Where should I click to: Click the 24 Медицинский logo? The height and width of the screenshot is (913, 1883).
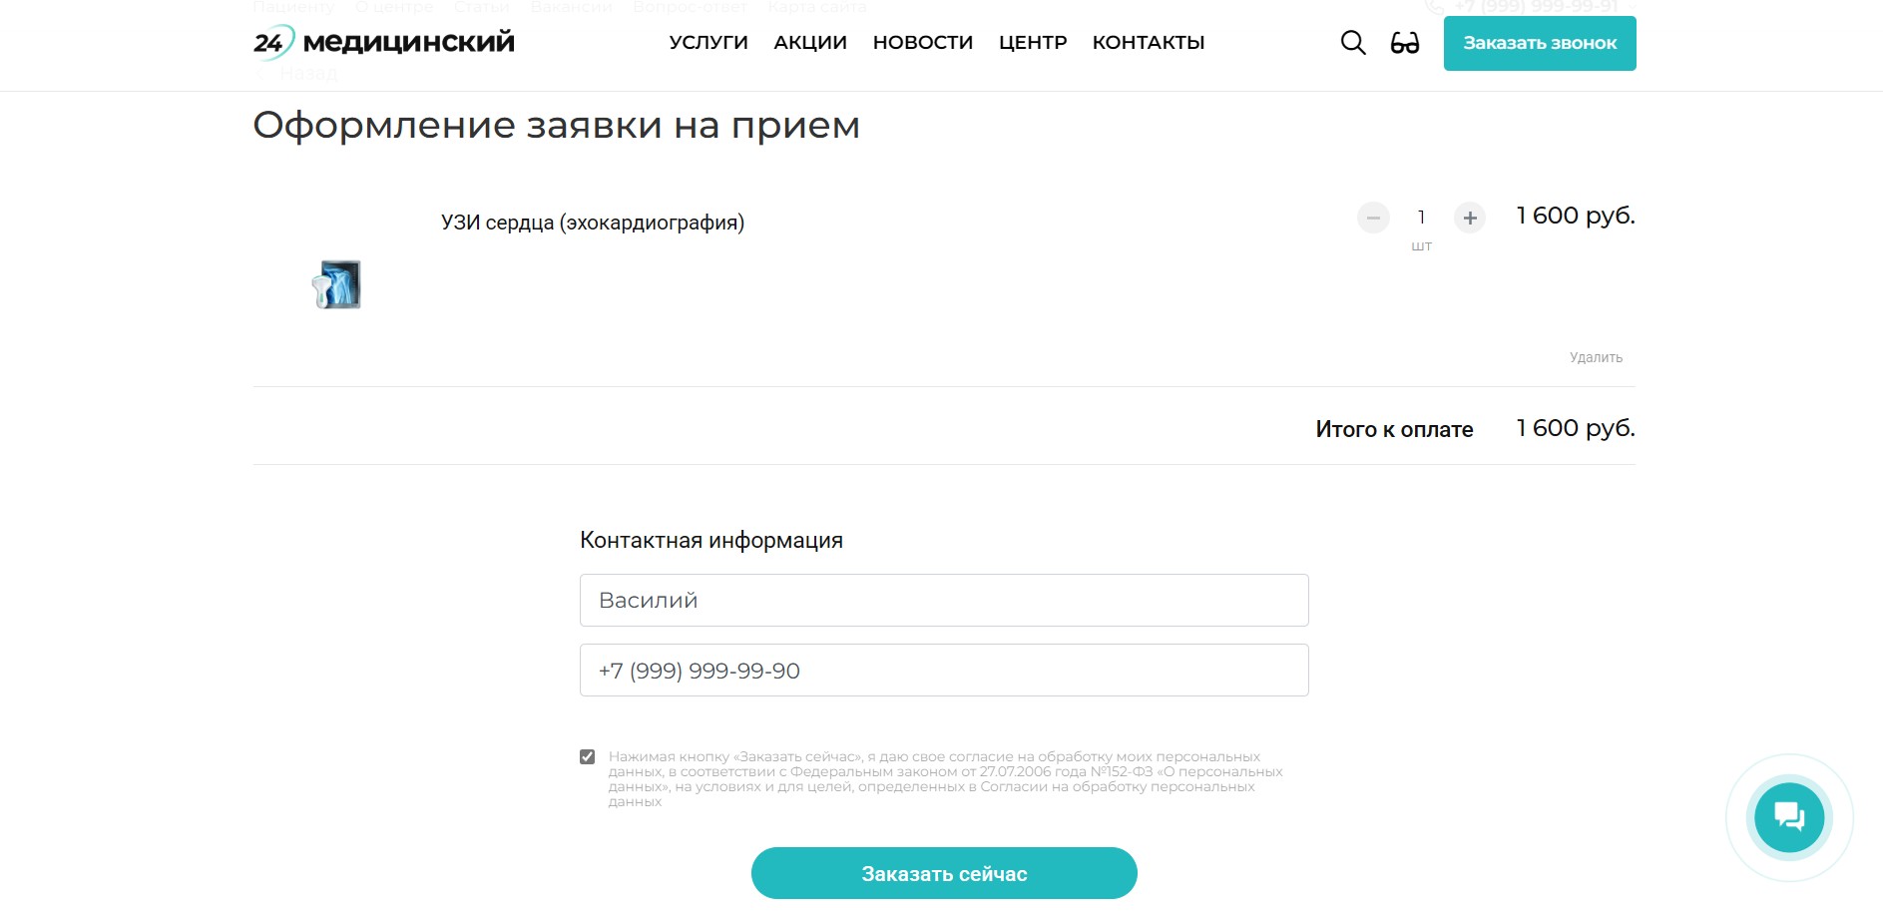click(x=384, y=43)
